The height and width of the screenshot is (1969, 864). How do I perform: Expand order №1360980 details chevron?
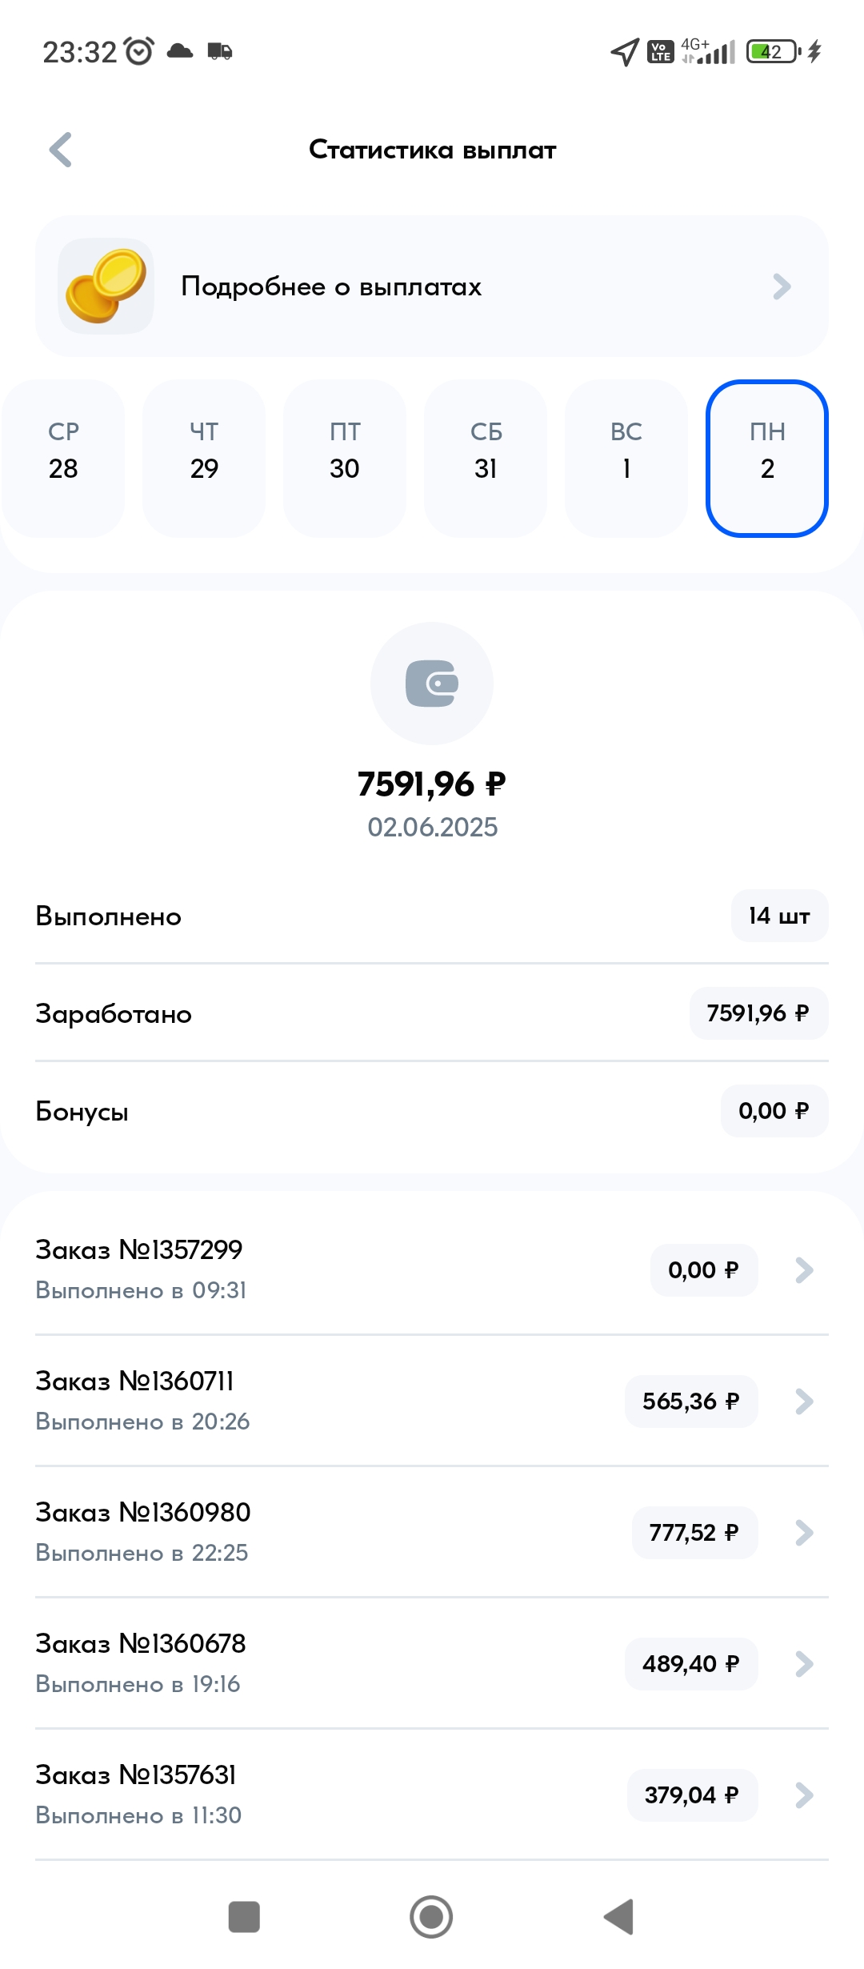(804, 1533)
